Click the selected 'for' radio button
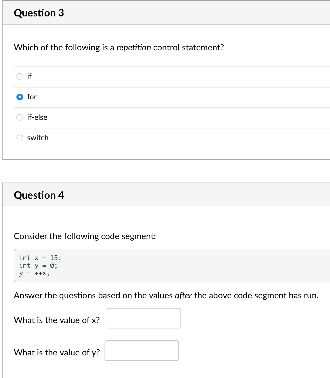This screenshot has height=378, width=330. pos(20,97)
